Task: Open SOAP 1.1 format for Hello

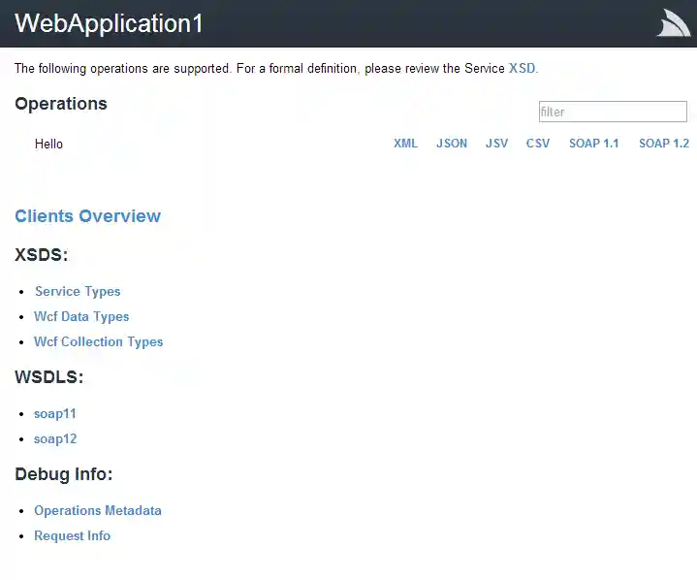Action: tap(593, 144)
